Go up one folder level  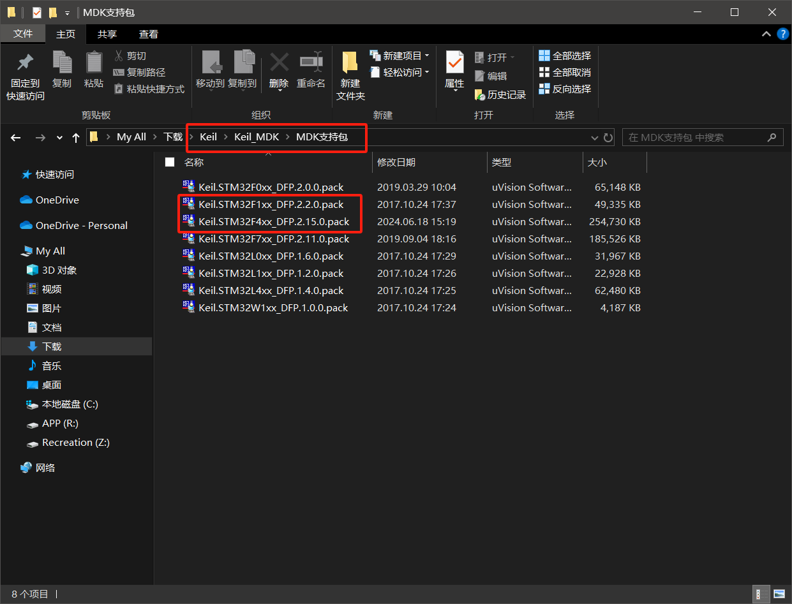76,137
